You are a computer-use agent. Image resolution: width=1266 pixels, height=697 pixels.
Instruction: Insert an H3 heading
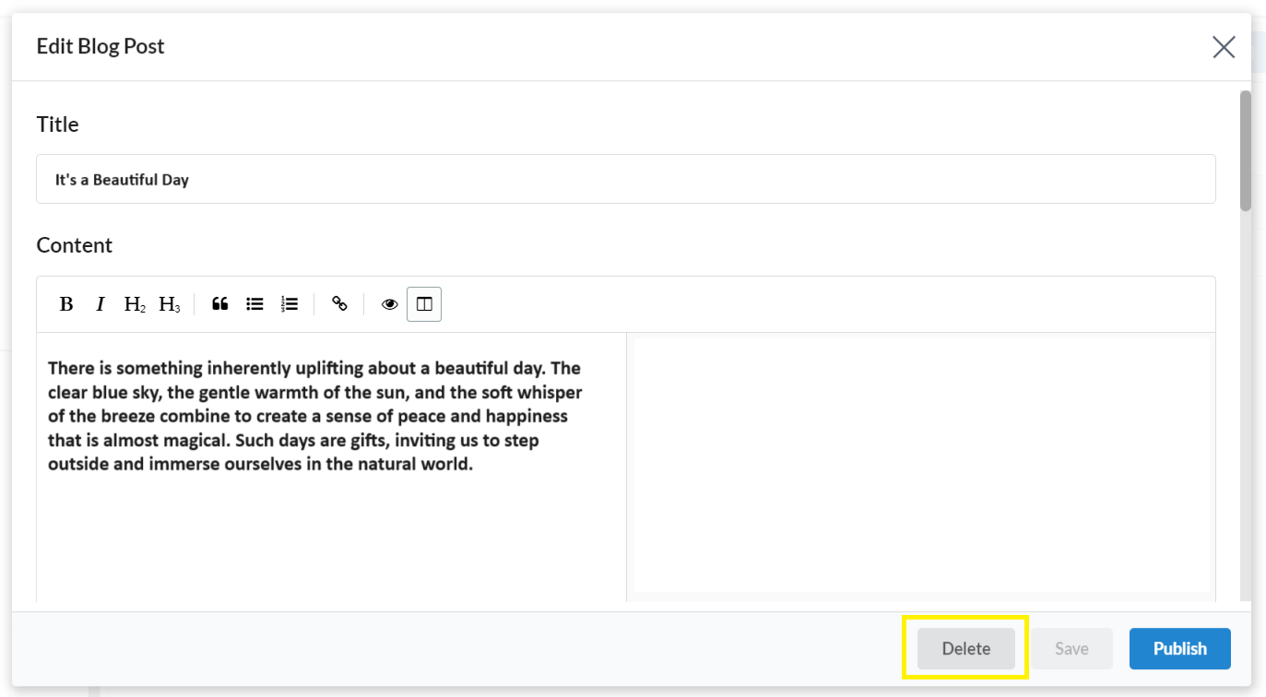tap(170, 304)
